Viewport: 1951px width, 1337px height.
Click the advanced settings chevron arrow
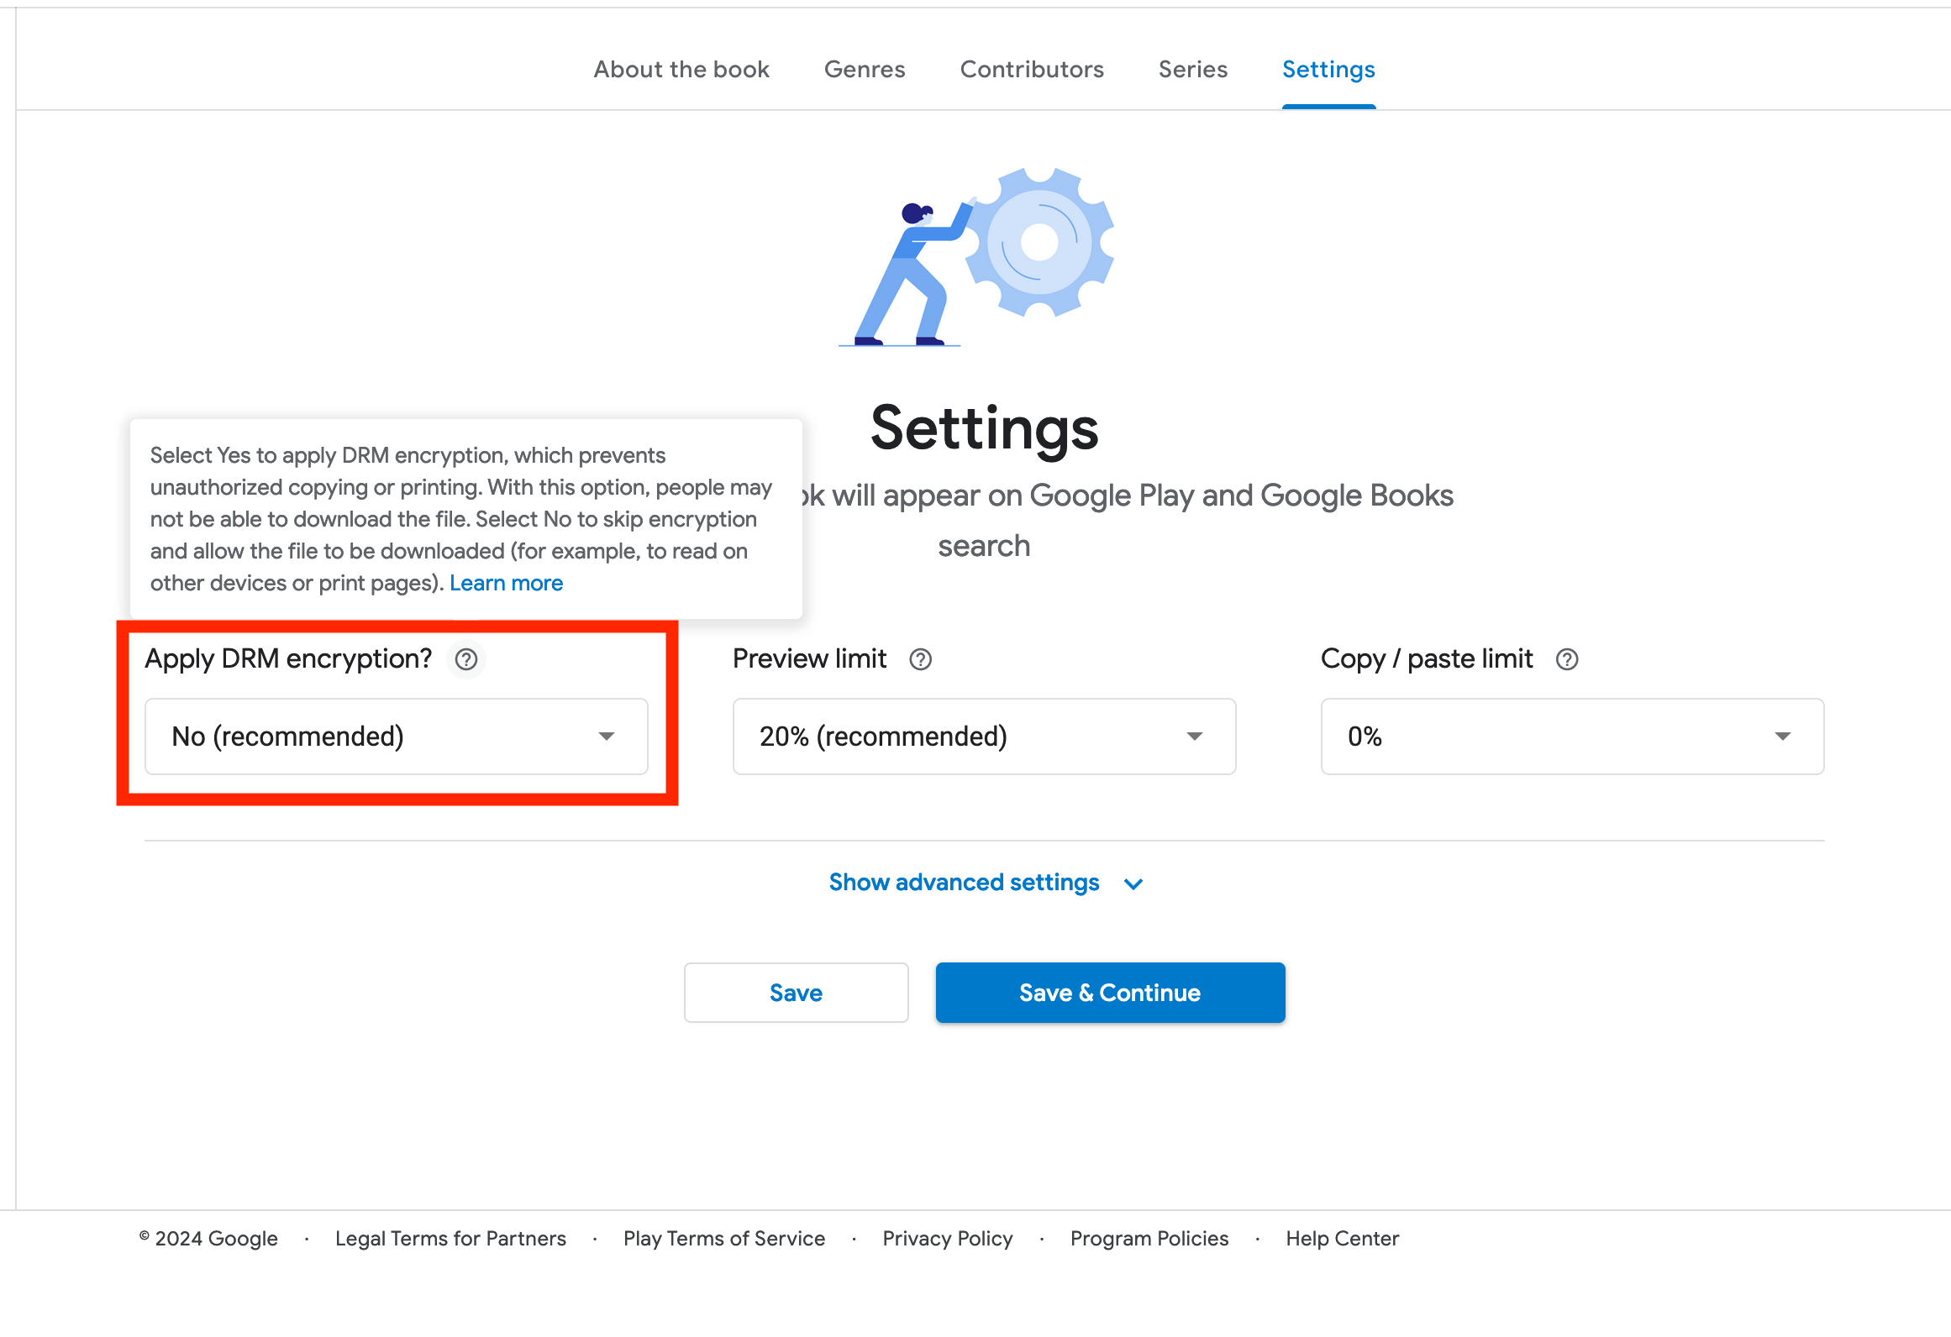(x=1133, y=883)
